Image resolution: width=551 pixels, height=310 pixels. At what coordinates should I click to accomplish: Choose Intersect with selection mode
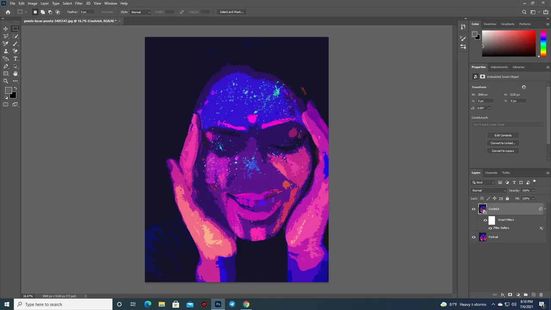pyautogui.click(x=57, y=12)
